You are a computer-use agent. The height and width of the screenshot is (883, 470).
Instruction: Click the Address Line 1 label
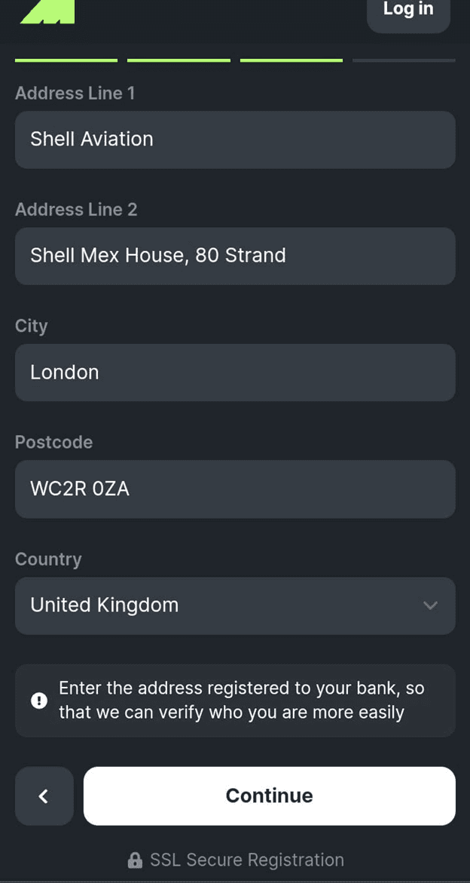coord(75,94)
